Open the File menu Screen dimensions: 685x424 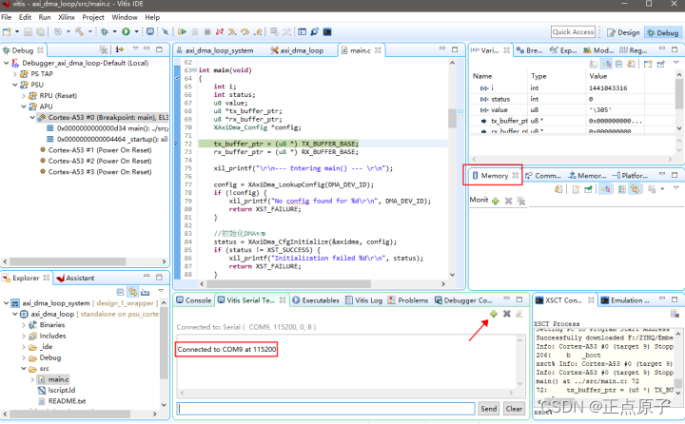(7, 17)
